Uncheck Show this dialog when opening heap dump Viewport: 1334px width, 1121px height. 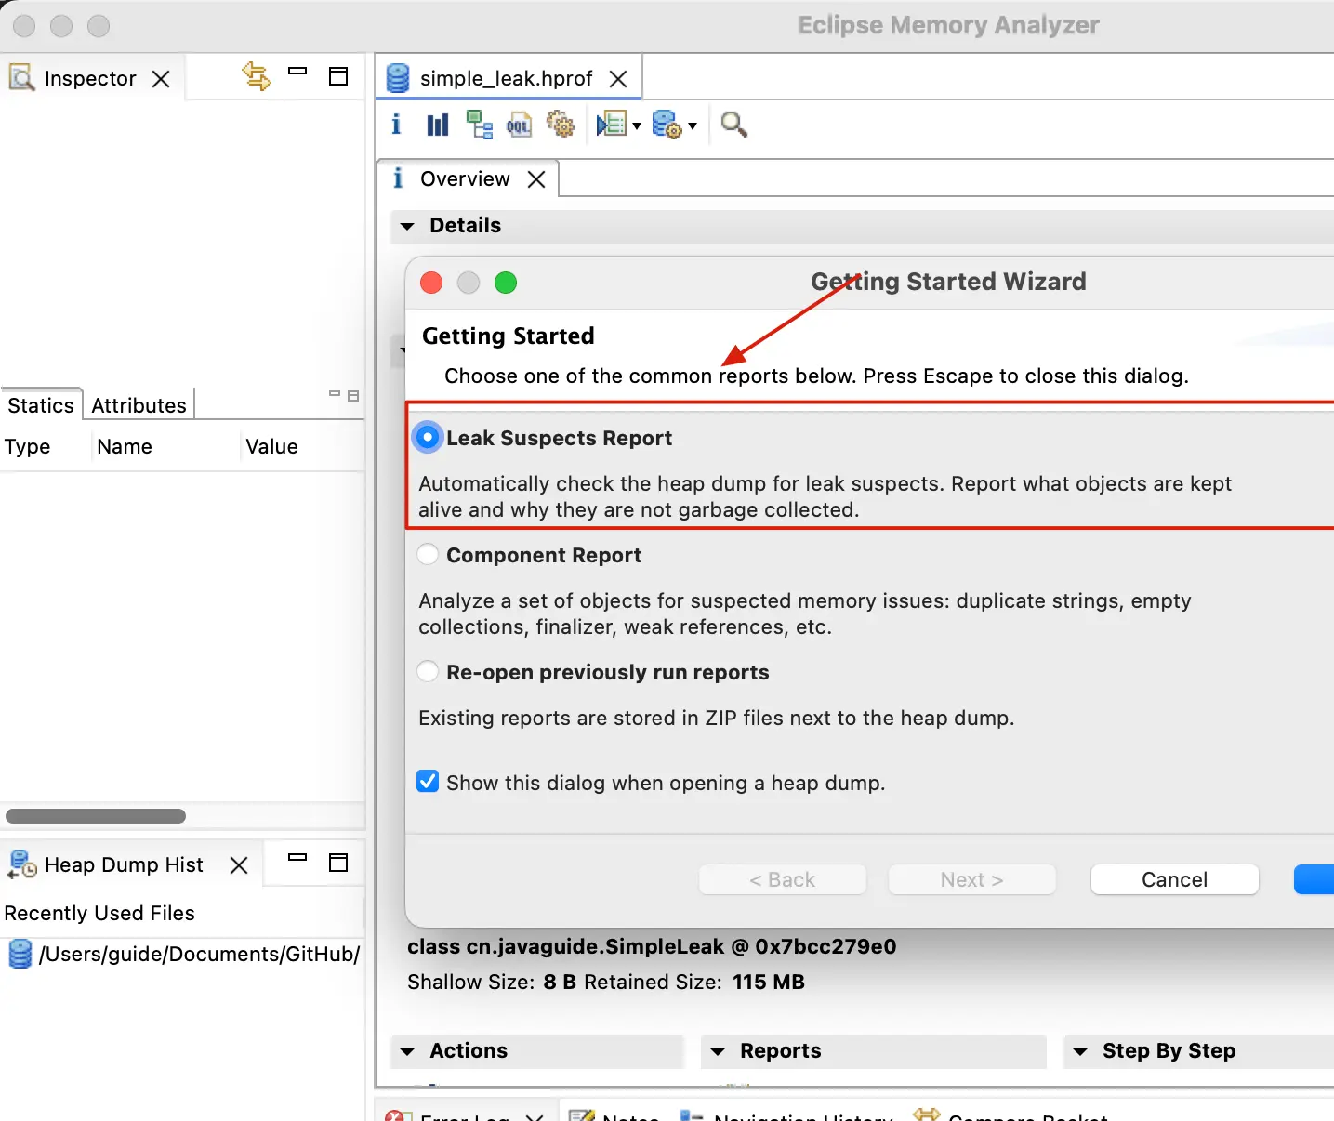click(x=428, y=782)
